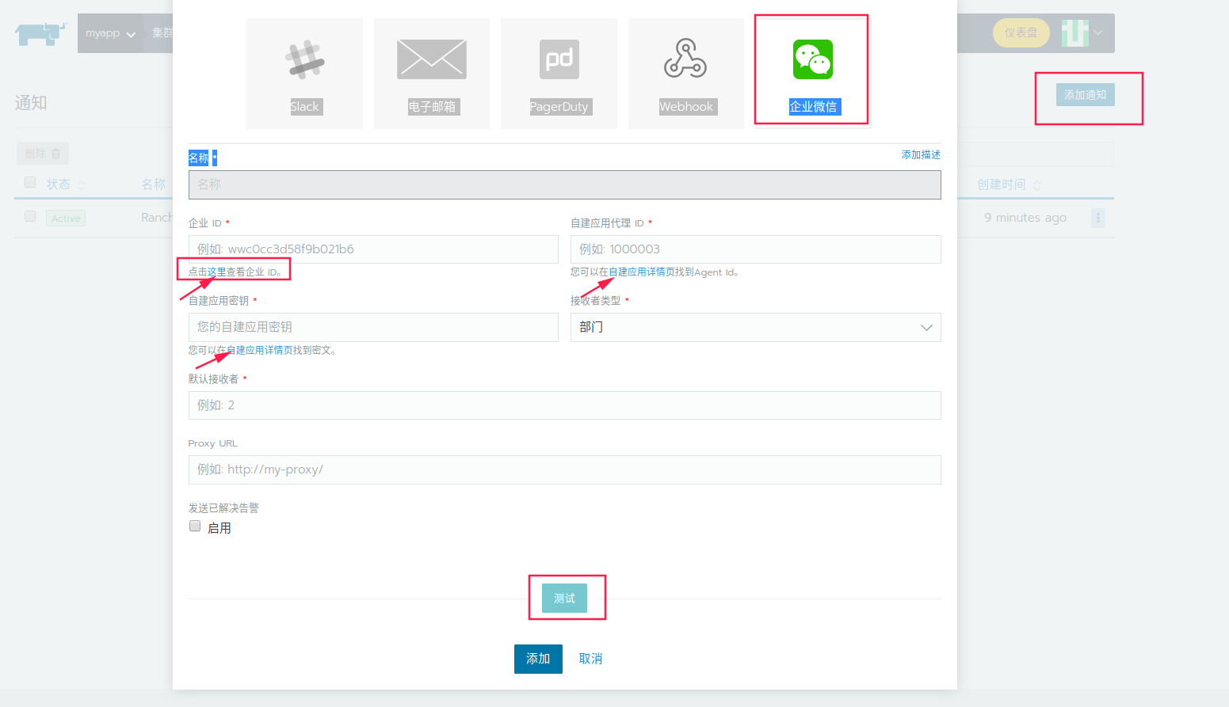Select the PagerDuty notifier
Viewport: 1229px width, 707px height.
[559, 74]
